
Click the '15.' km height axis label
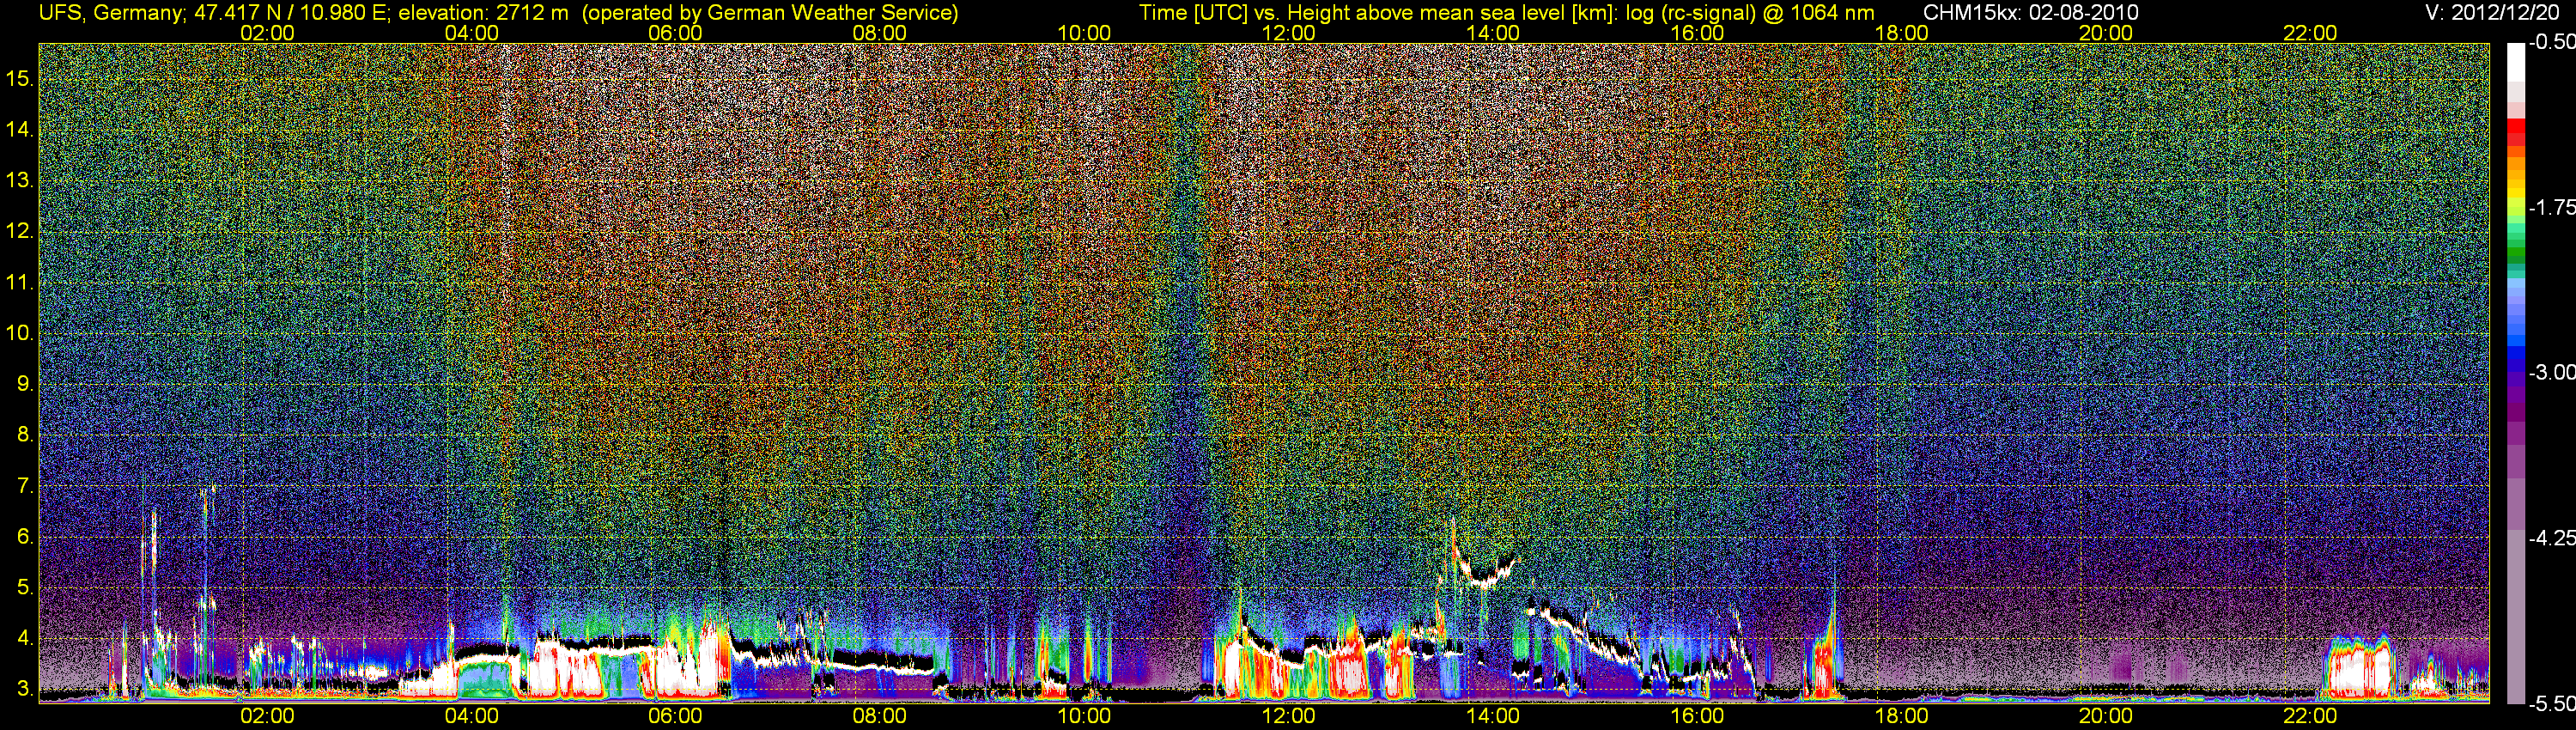[x=20, y=79]
